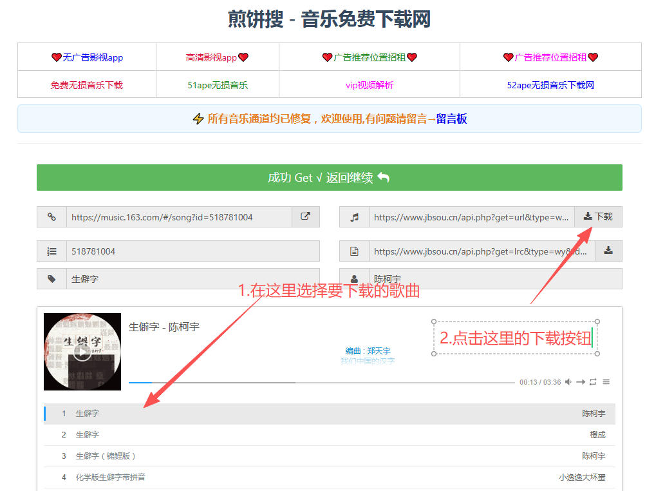
Task: Open the 免费无损音乐下载 link
Action: [86, 85]
